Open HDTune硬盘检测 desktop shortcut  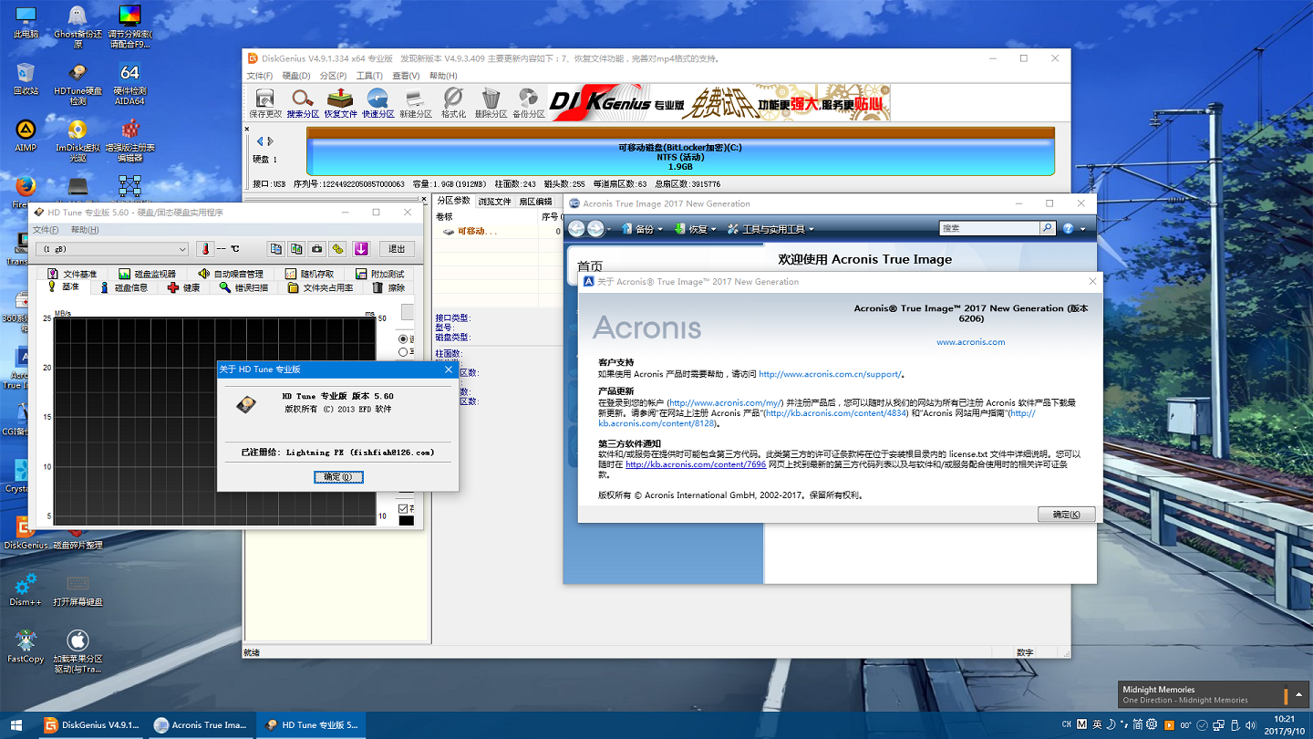click(78, 84)
